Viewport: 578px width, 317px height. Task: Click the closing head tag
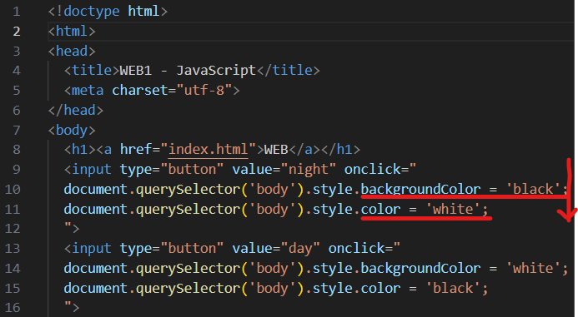click(x=76, y=111)
